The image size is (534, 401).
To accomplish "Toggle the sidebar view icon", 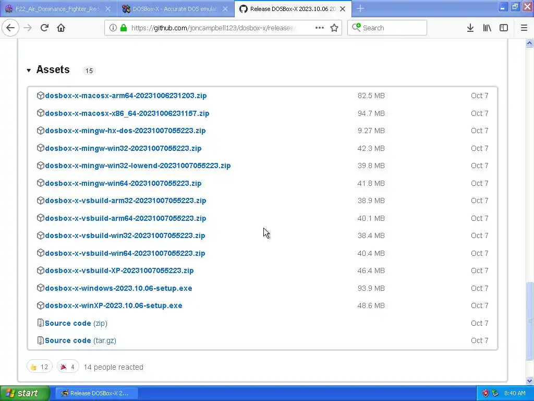I will click(504, 28).
